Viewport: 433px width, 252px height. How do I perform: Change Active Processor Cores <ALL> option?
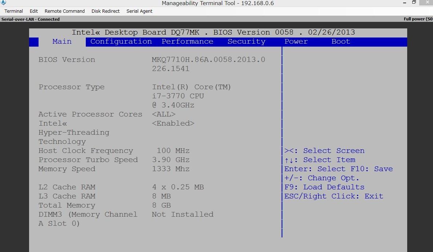(x=164, y=114)
